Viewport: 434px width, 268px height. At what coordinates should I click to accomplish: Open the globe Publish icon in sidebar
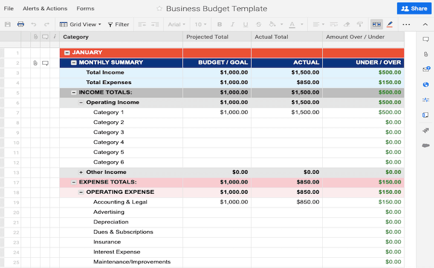click(426, 85)
